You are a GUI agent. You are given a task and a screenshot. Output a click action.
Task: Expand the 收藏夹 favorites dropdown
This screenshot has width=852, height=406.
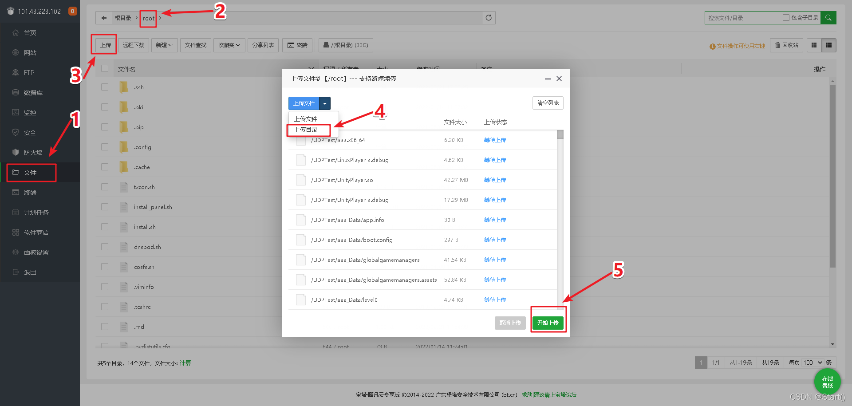coord(229,45)
